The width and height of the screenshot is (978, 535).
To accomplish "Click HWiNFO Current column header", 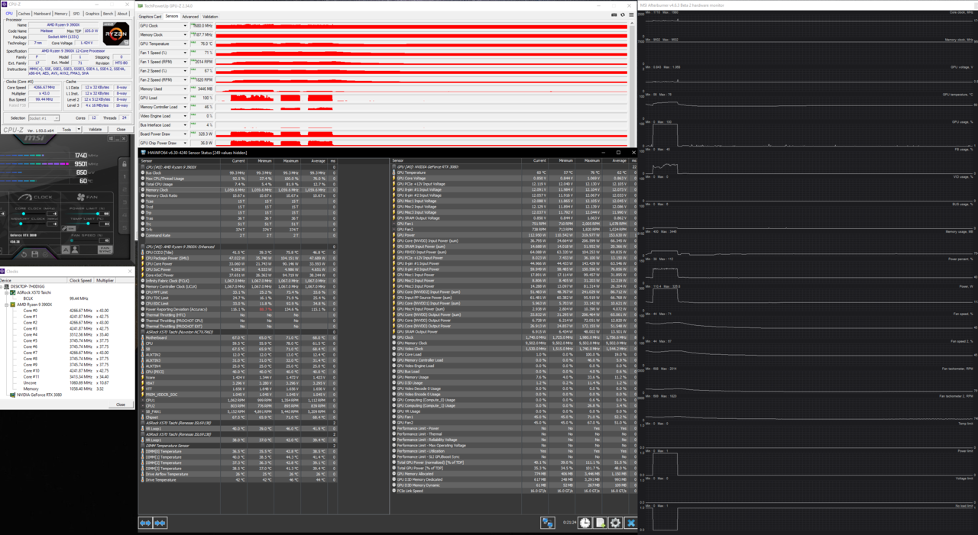I will coord(238,161).
